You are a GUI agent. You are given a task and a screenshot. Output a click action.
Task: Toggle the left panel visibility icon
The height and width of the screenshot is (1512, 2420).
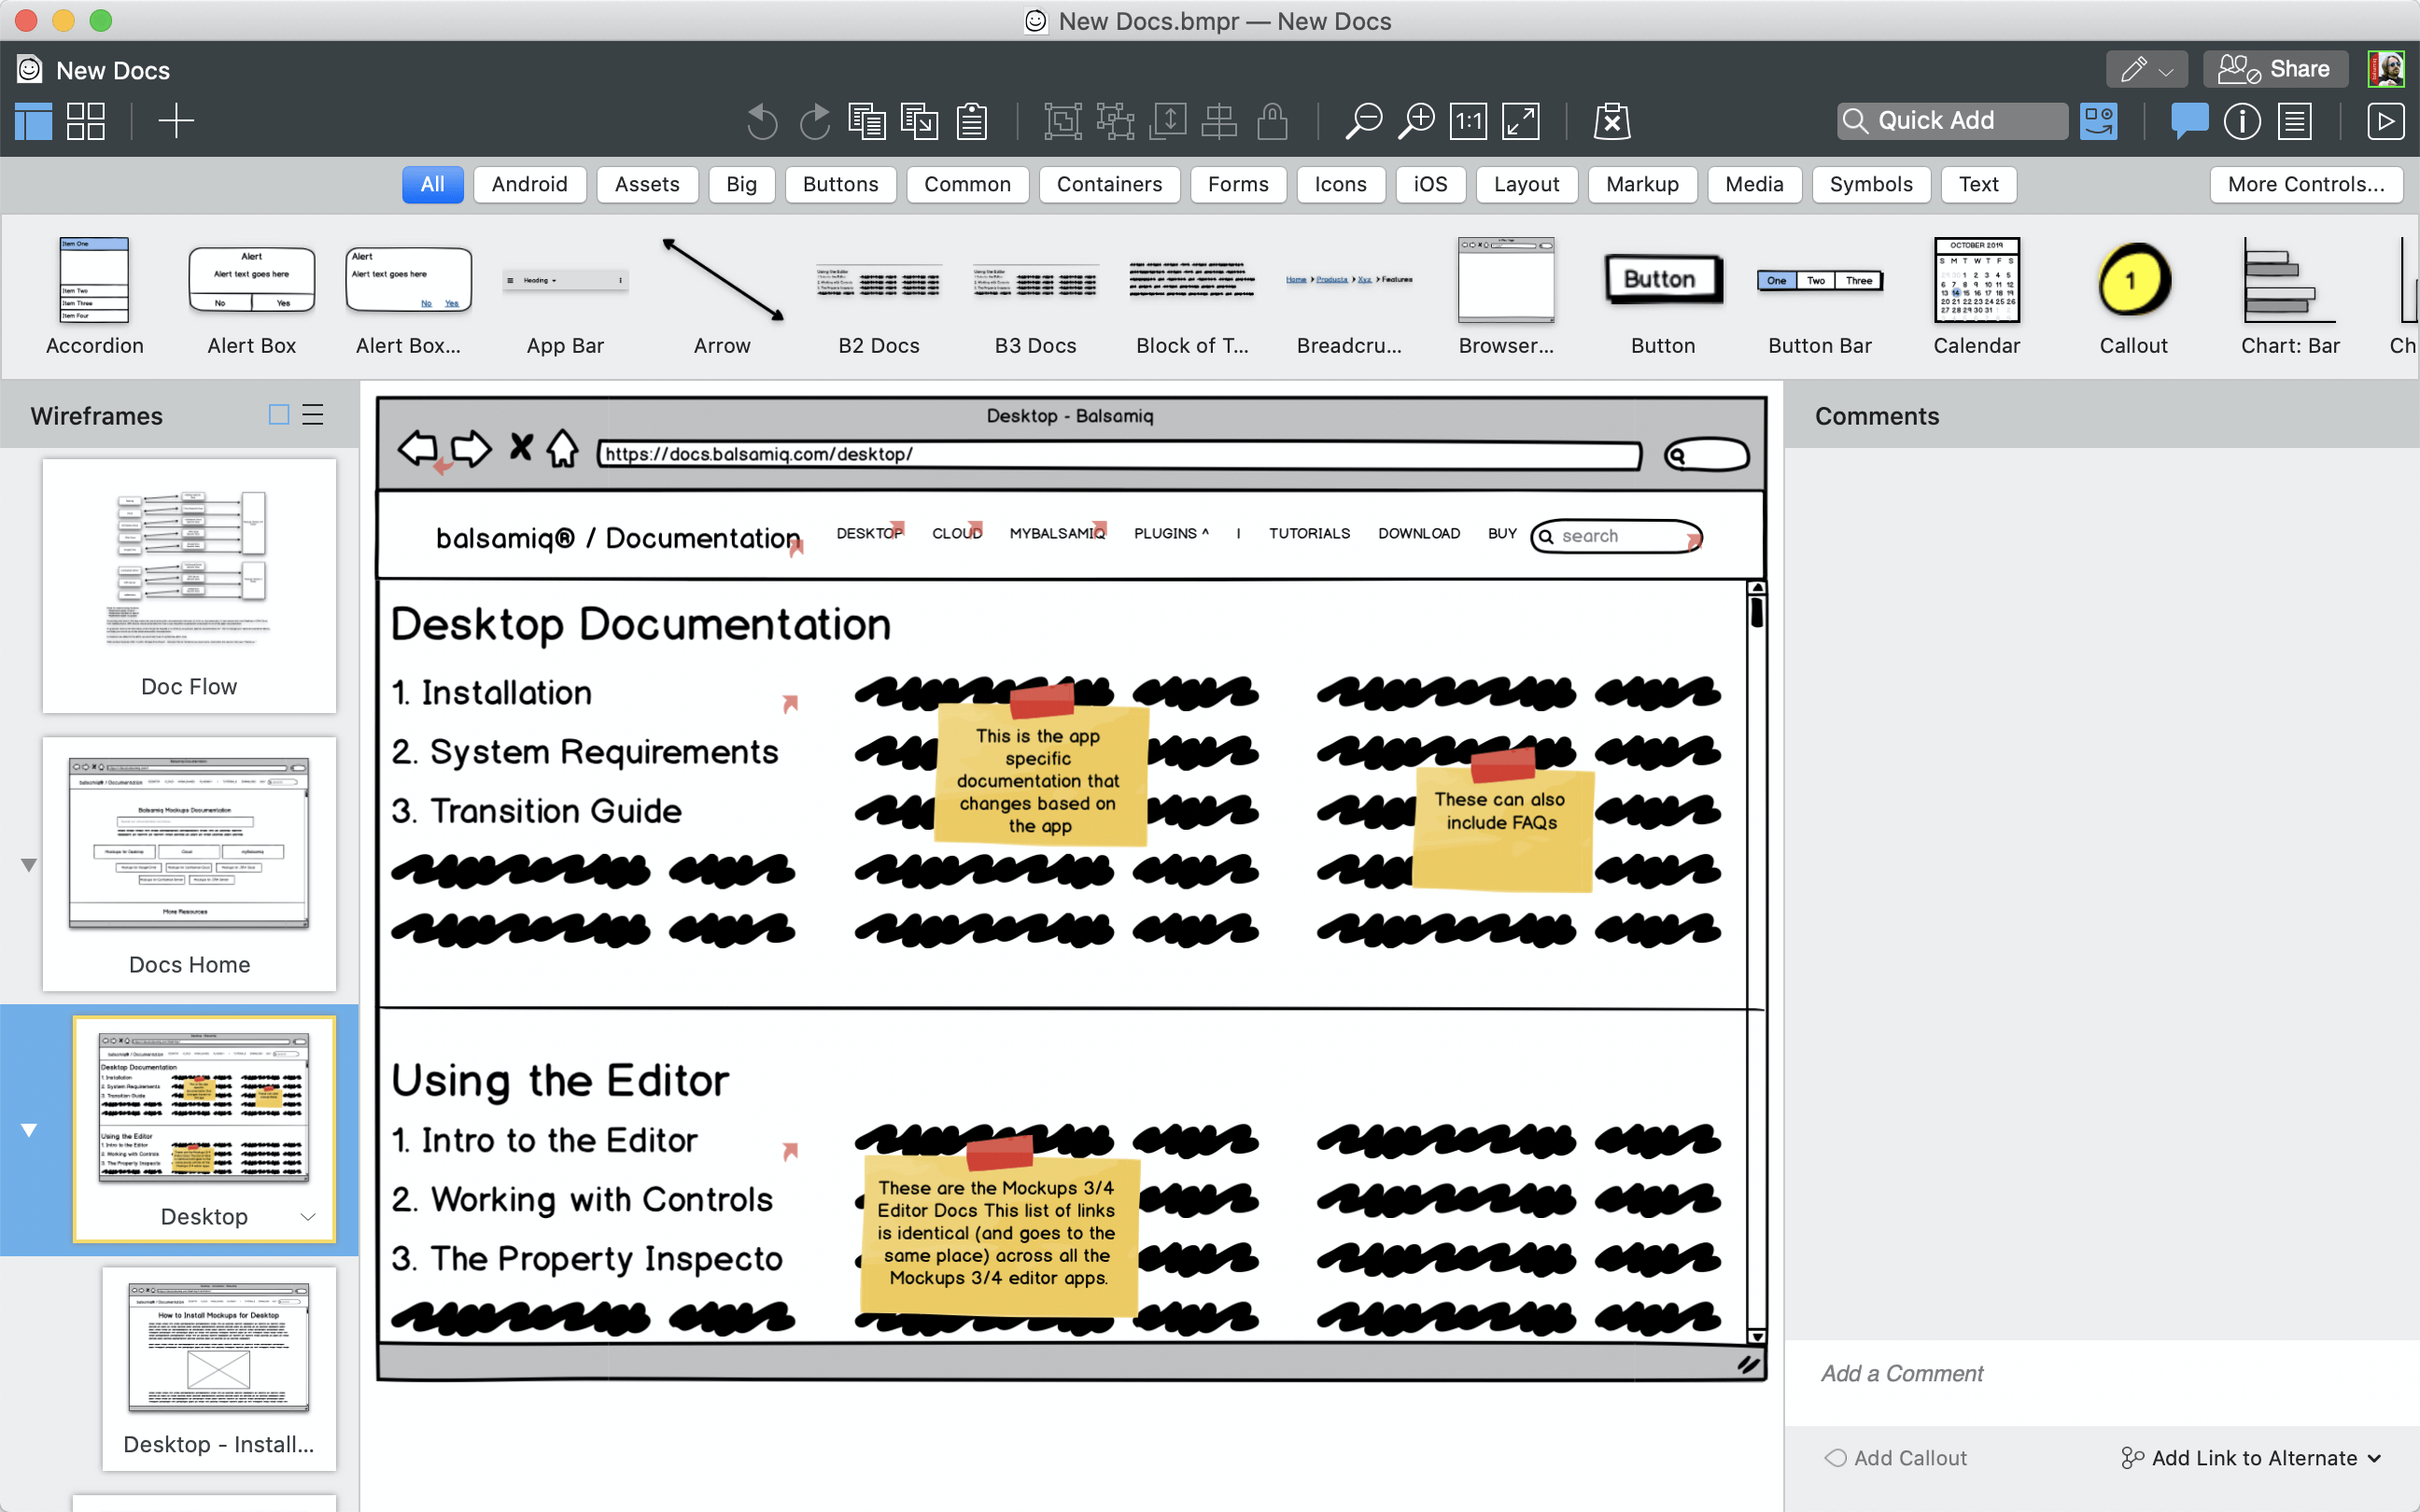(35, 120)
